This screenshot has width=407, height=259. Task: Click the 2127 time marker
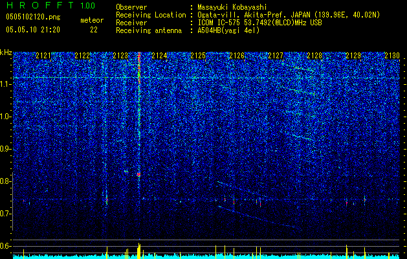pyautogui.click(x=276, y=56)
